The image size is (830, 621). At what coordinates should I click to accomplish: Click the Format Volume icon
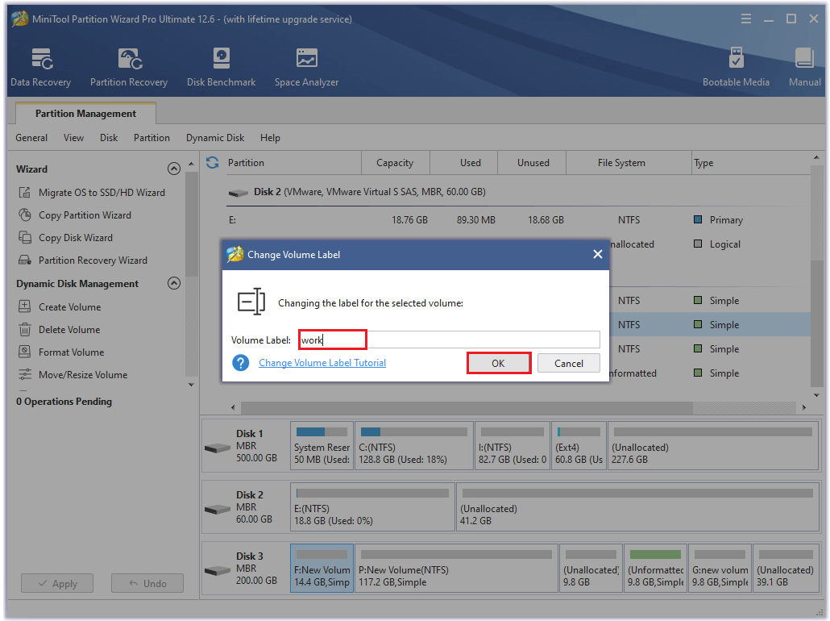25,352
